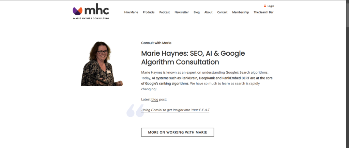
Task: Click the Login user icon
Action: [x=265, y=6]
